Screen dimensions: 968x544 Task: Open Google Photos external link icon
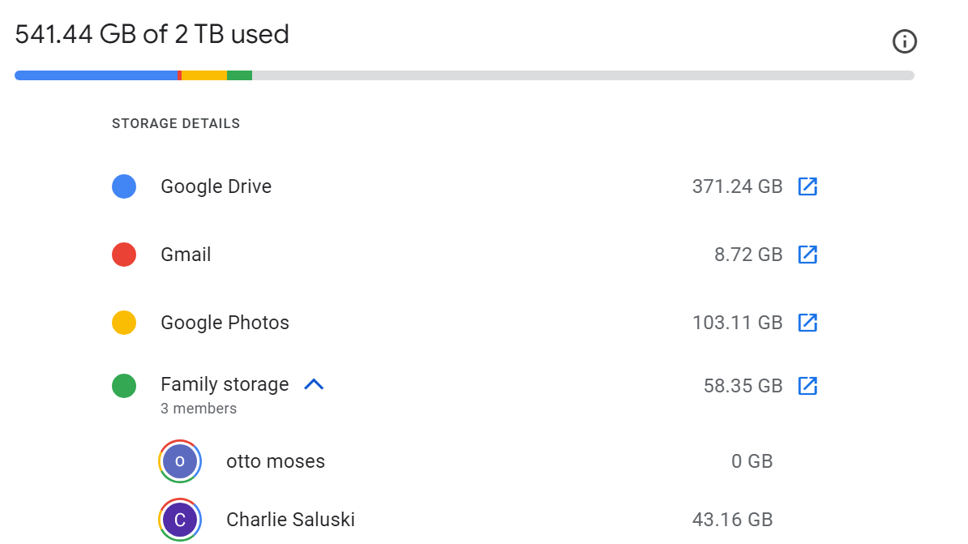tap(807, 323)
